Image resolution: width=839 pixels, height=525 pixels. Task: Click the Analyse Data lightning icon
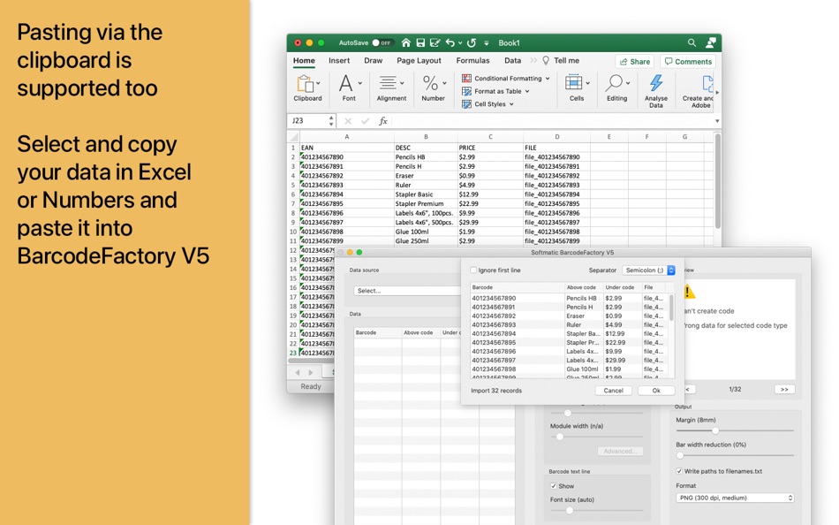(656, 83)
